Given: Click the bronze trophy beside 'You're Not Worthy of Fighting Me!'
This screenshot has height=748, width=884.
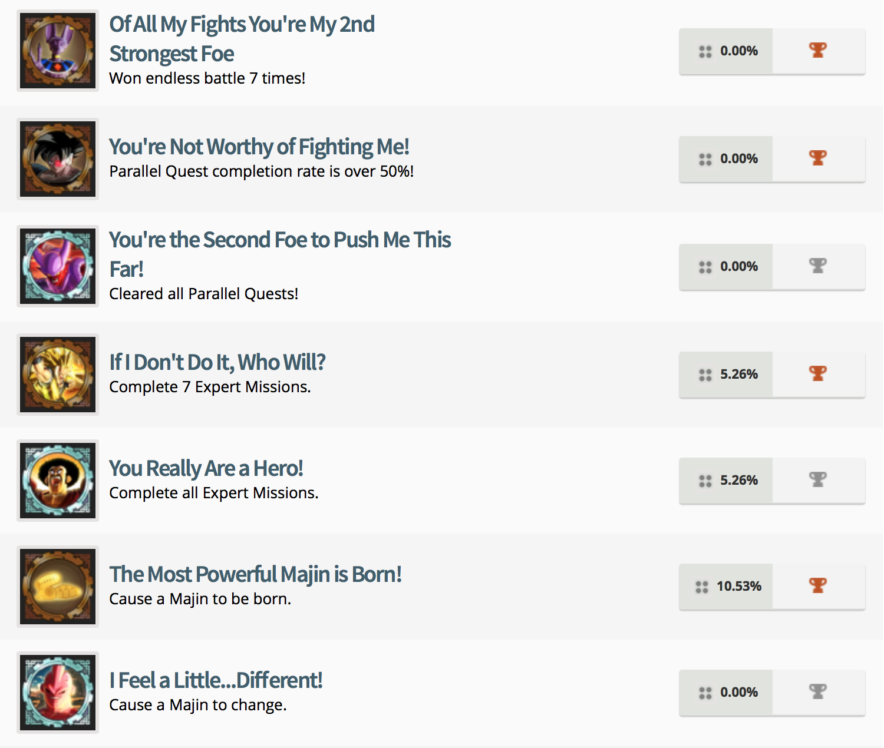Looking at the screenshot, I should coord(818,158).
